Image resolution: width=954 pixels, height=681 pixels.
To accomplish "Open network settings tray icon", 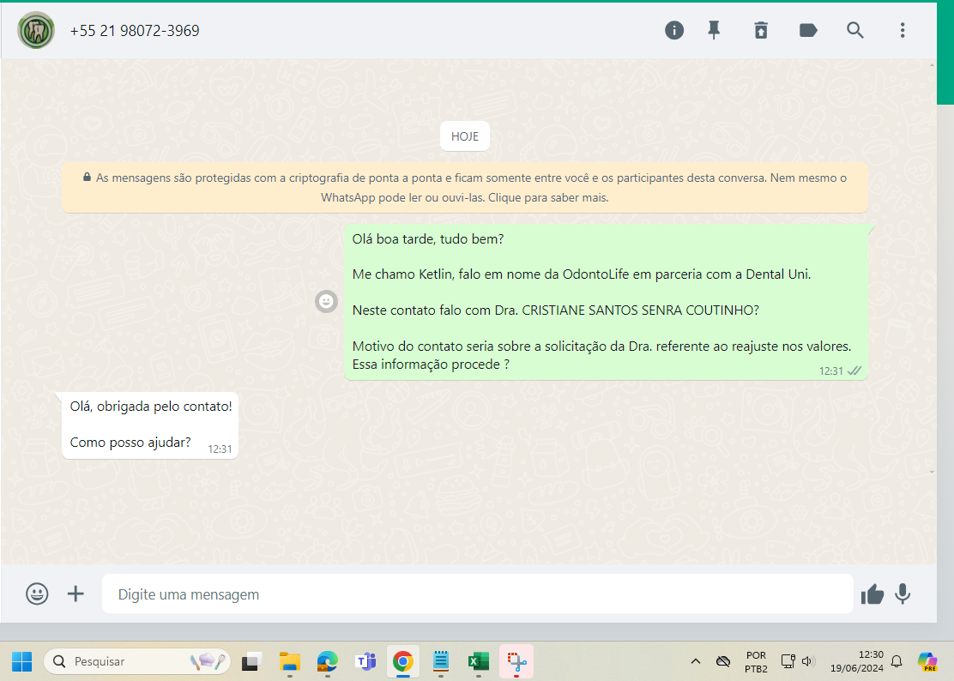I will tap(788, 661).
